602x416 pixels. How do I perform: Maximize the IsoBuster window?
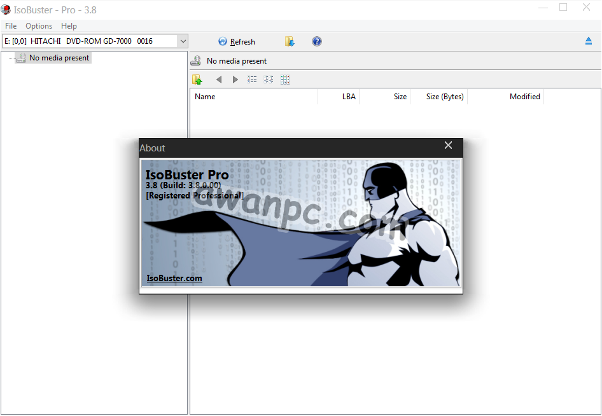pos(563,7)
